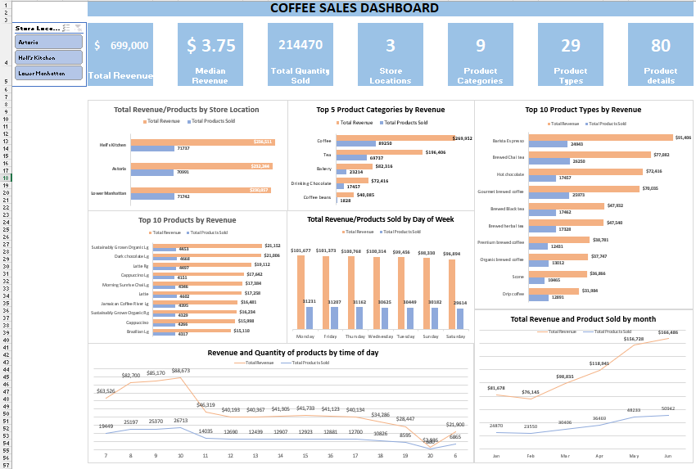The width and height of the screenshot is (696, 469).
Task: Select the $21,900 label at hour 6
Action: click(455, 425)
